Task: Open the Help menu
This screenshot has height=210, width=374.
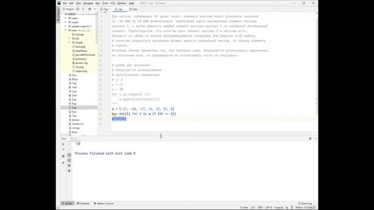Action: tap(131, 3)
